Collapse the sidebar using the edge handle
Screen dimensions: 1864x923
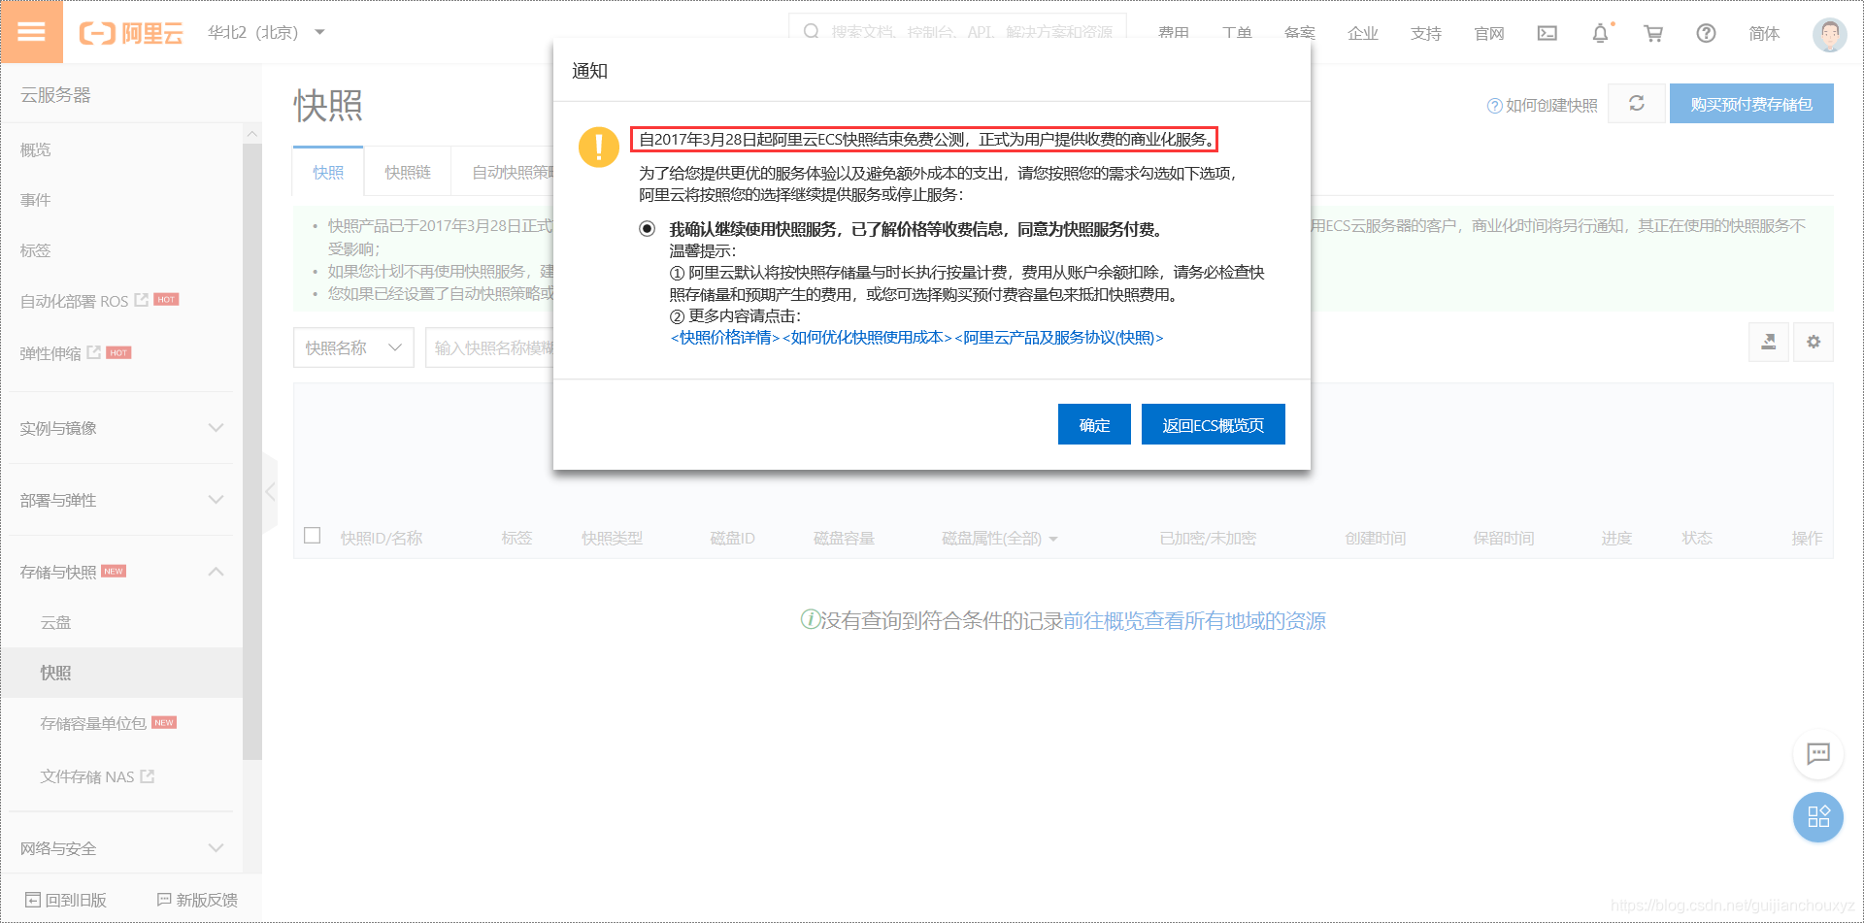pyautogui.click(x=270, y=492)
